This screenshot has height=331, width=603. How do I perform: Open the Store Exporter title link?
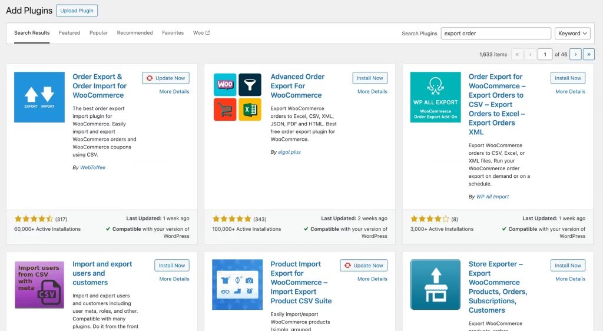click(498, 287)
